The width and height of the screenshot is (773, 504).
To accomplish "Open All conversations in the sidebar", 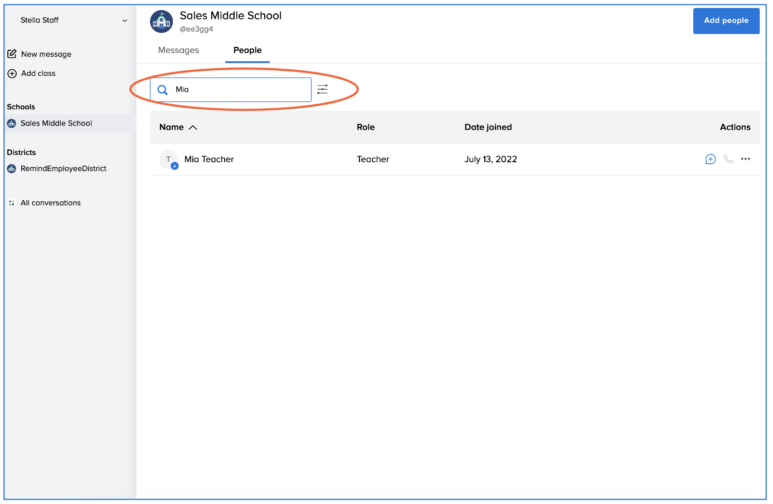I will click(x=51, y=203).
